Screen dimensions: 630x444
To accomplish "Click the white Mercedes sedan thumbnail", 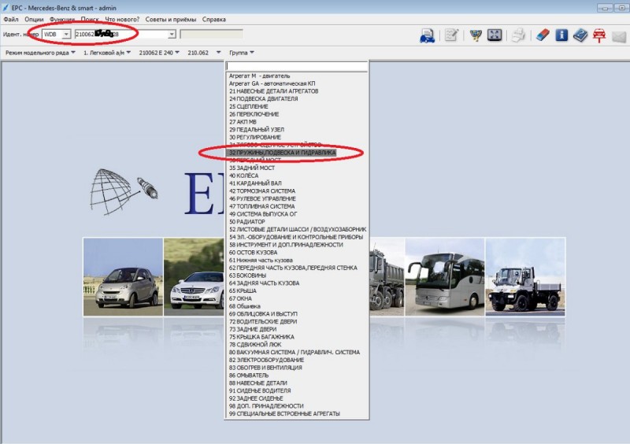I will pos(194,277).
